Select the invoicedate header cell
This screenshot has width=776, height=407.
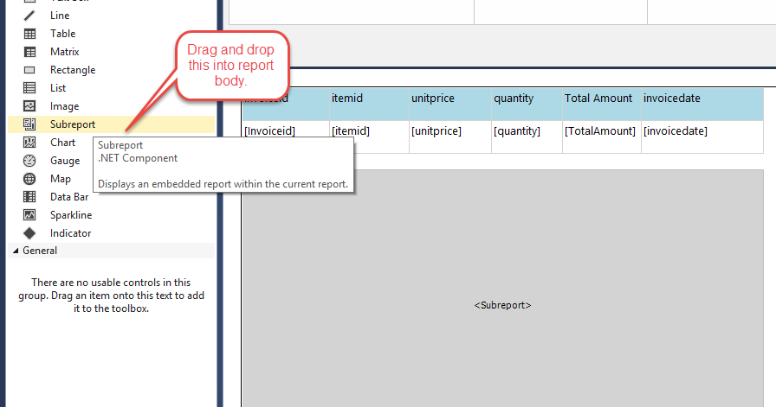click(x=702, y=105)
